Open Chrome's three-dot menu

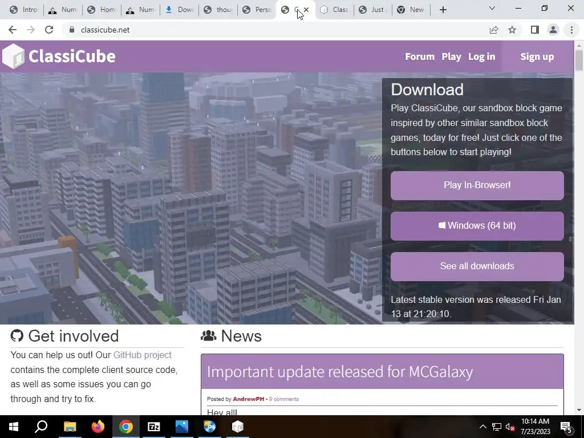[571, 30]
